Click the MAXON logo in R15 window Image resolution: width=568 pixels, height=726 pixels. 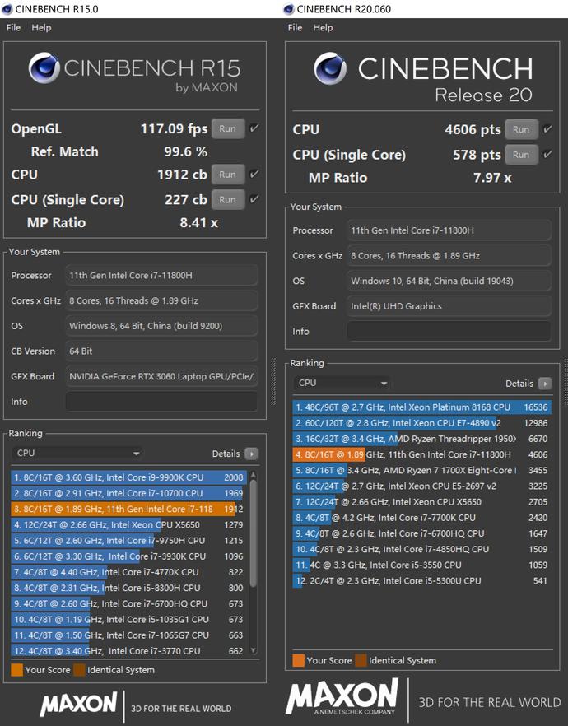79,705
